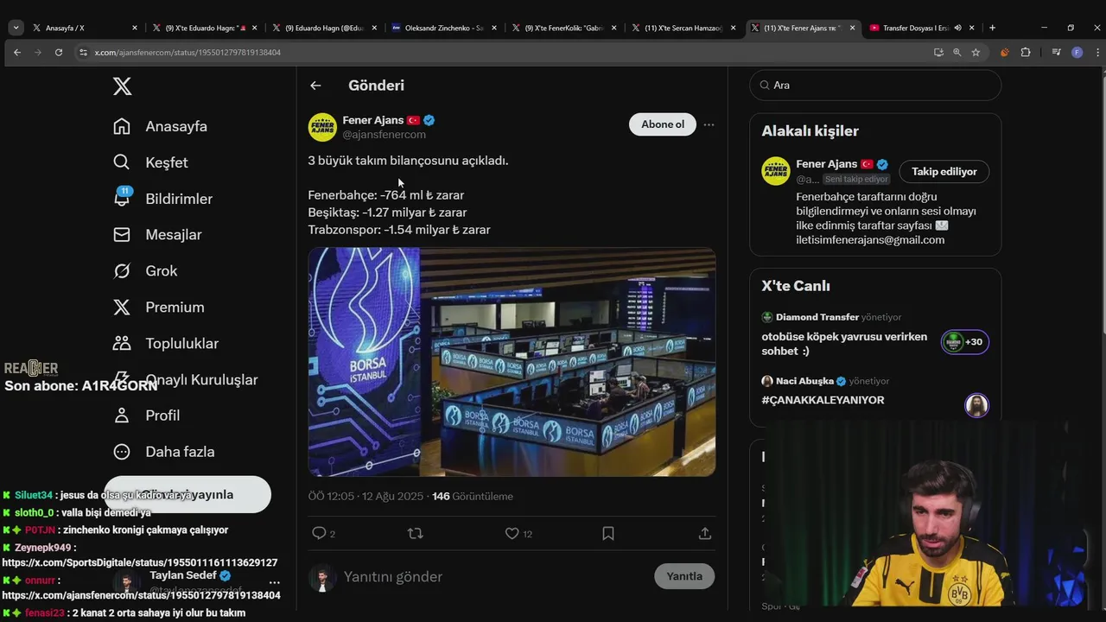This screenshot has width=1106, height=622.
Task: Open Fener Ajans in Alakalı kişiler
Action: click(x=826, y=164)
